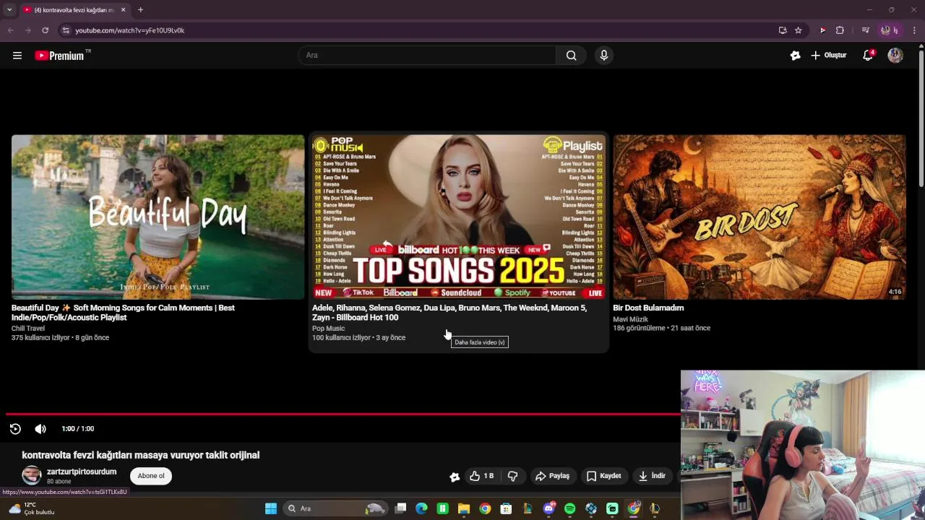Viewport: 925px width, 520px height.
Task: Share via Paylaş button
Action: (x=552, y=476)
